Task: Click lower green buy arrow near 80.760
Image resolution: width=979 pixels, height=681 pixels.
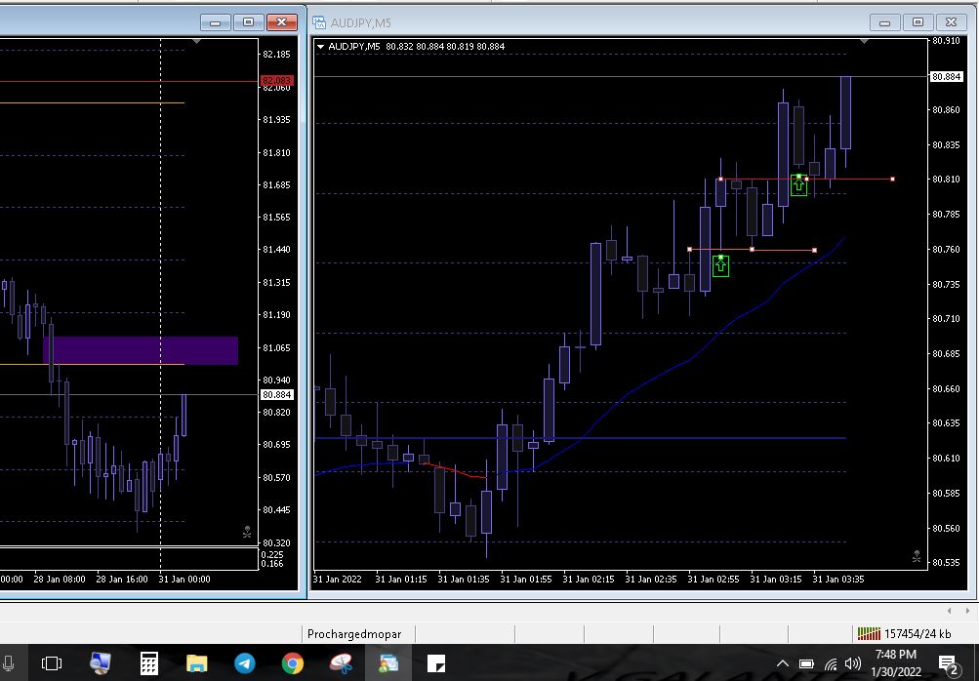Action: pyautogui.click(x=721, y=264)
